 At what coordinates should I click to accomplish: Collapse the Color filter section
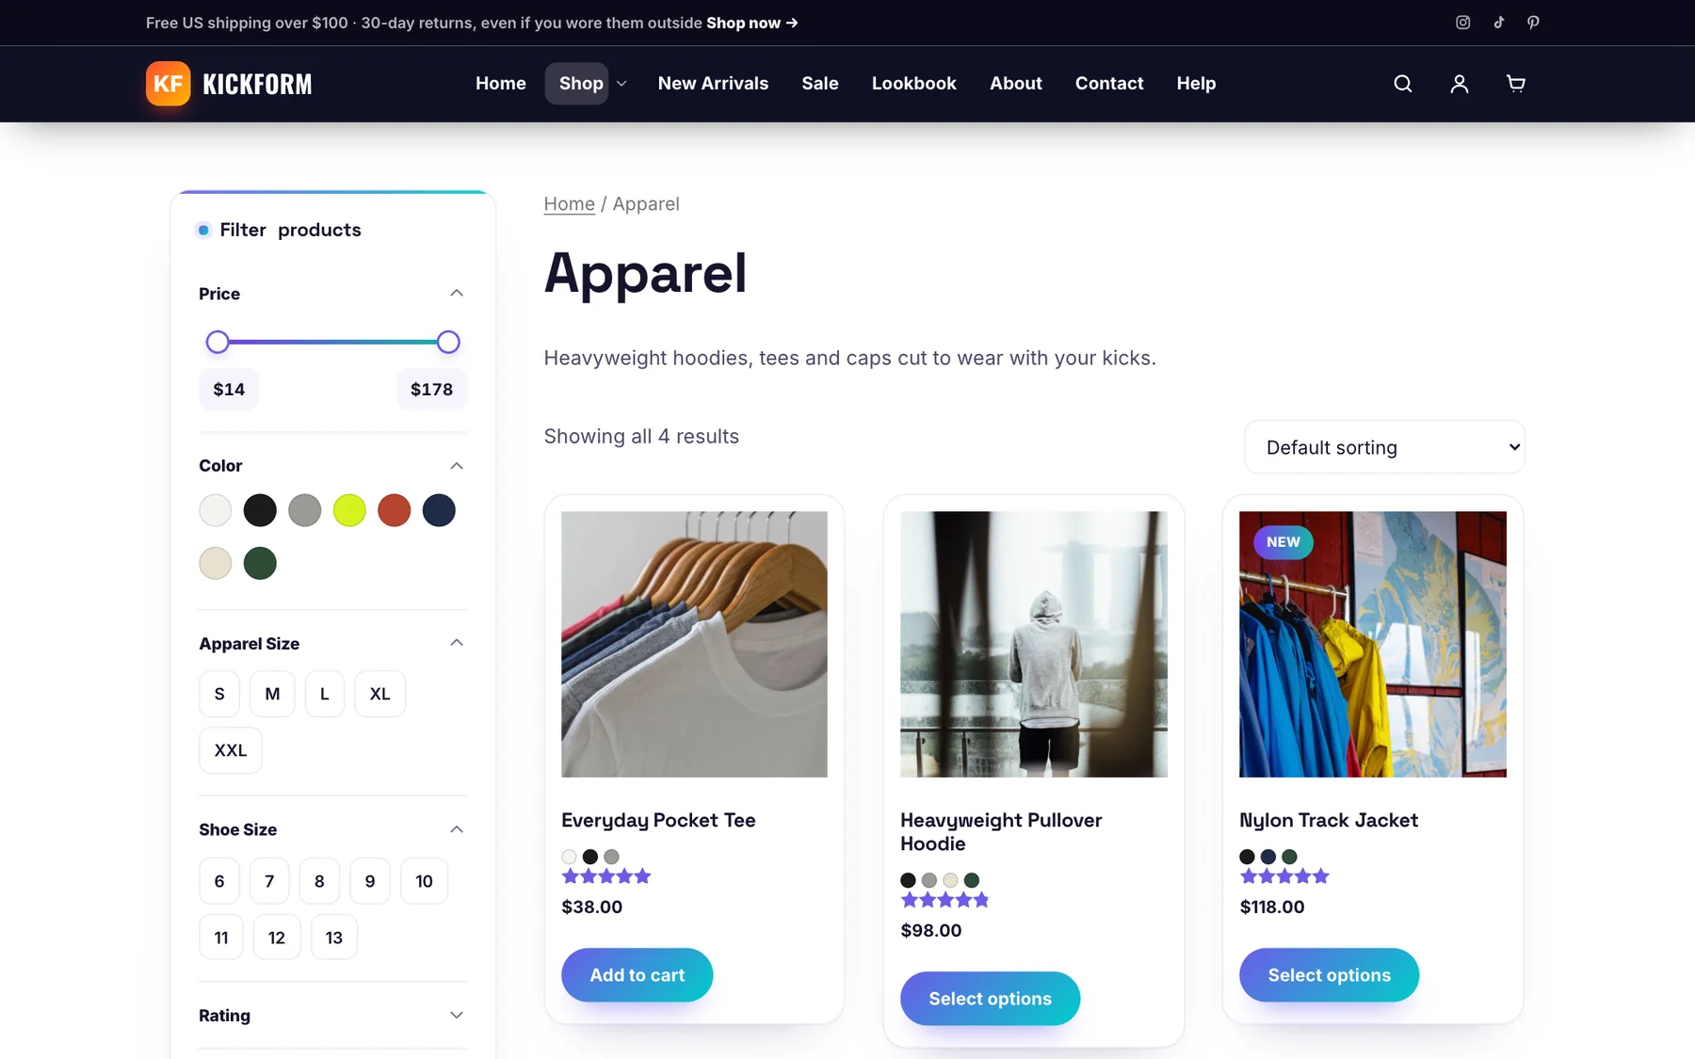[x=457, y=466]
